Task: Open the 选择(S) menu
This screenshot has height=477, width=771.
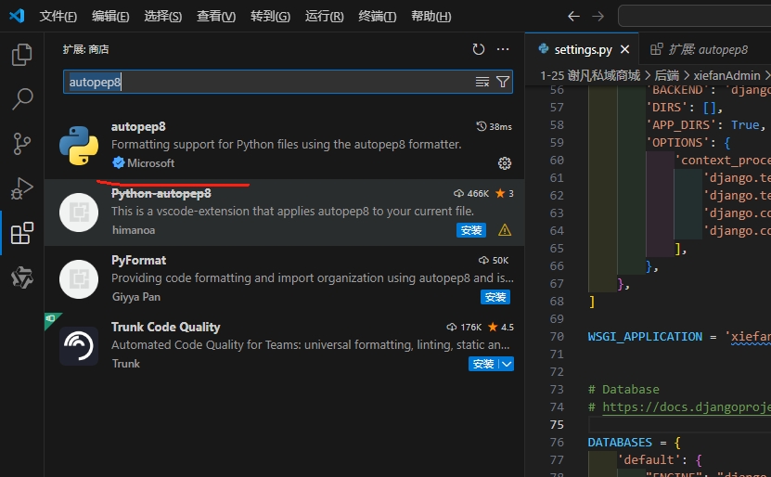Action: click(x=162, y=16)
